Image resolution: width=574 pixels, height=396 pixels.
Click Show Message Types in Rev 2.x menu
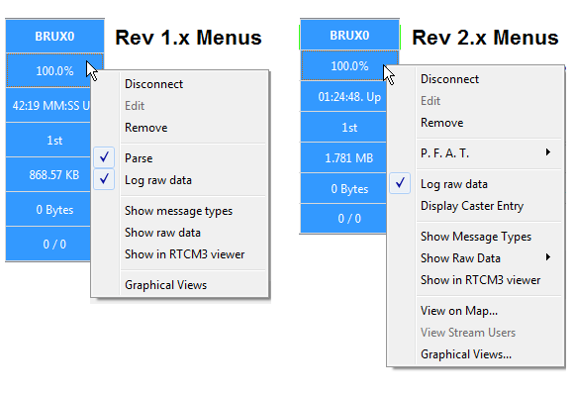(x=476, y=237)
